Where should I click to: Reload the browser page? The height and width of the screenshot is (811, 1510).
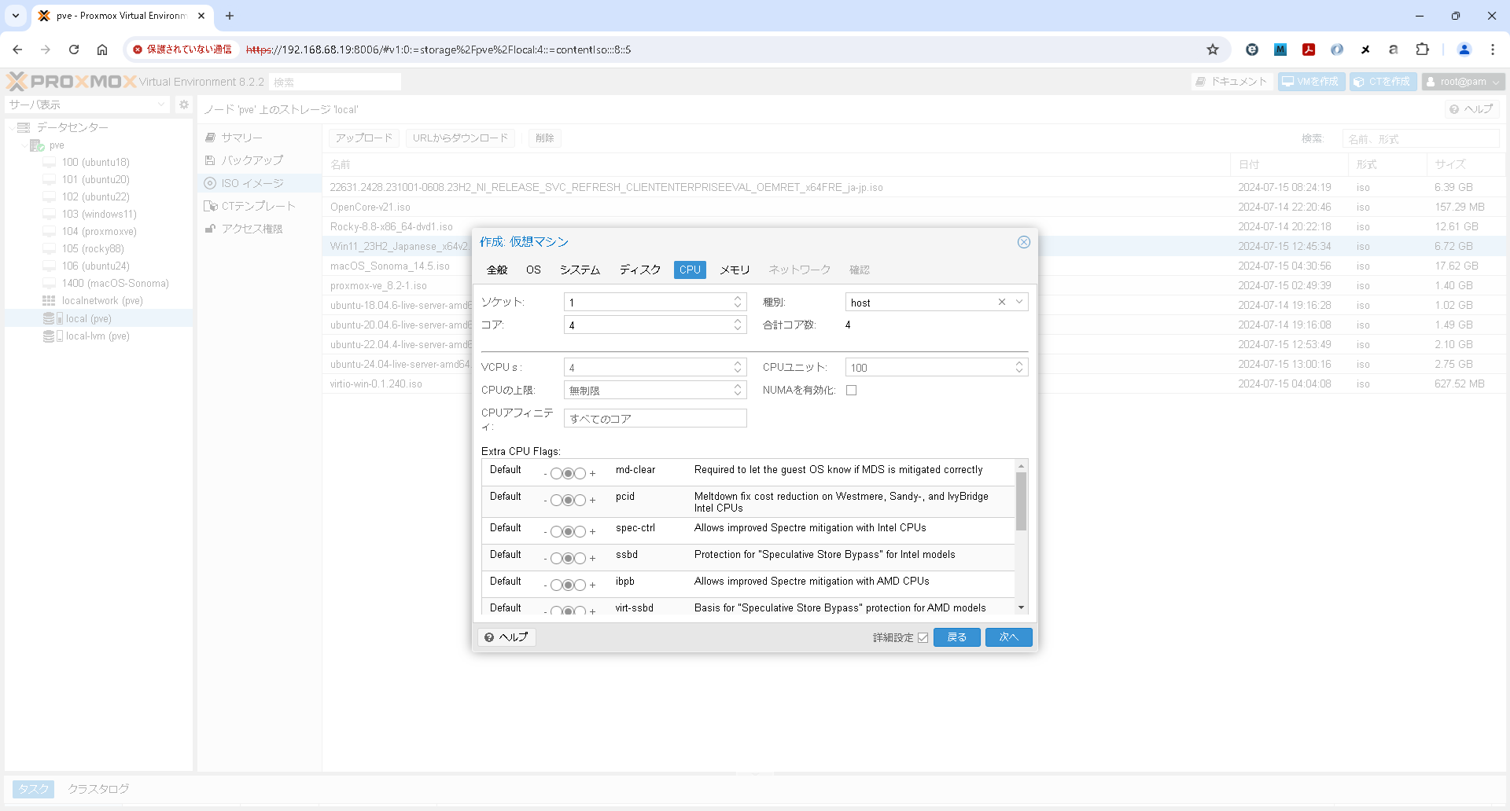[x=74, y=50]
